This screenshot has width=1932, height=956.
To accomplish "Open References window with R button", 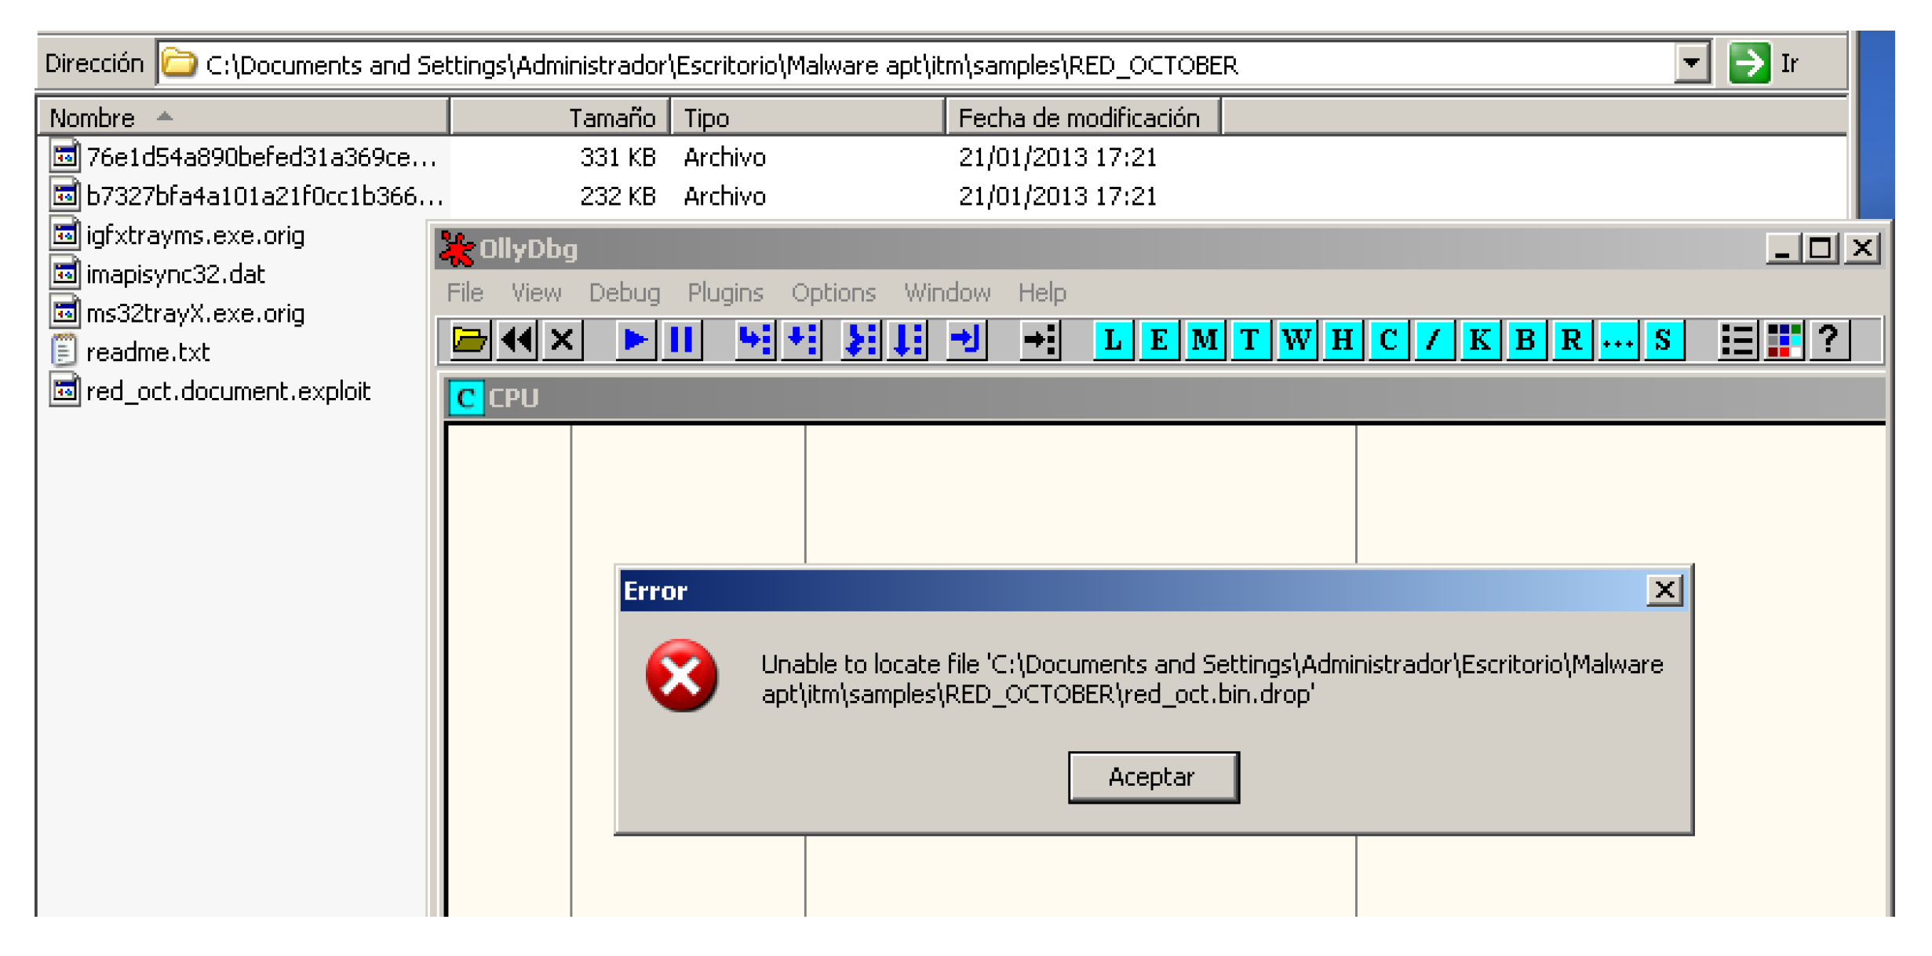I will point(1572,341).
